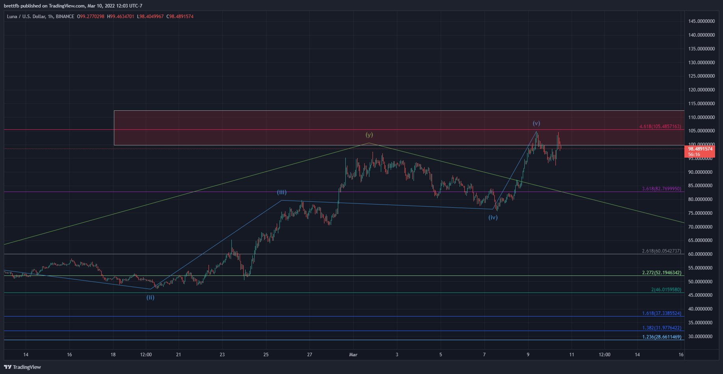This screenshot has width=723, height=374.
Task: Click the 60.0000000 price axis label
Action: pos(700,254)
